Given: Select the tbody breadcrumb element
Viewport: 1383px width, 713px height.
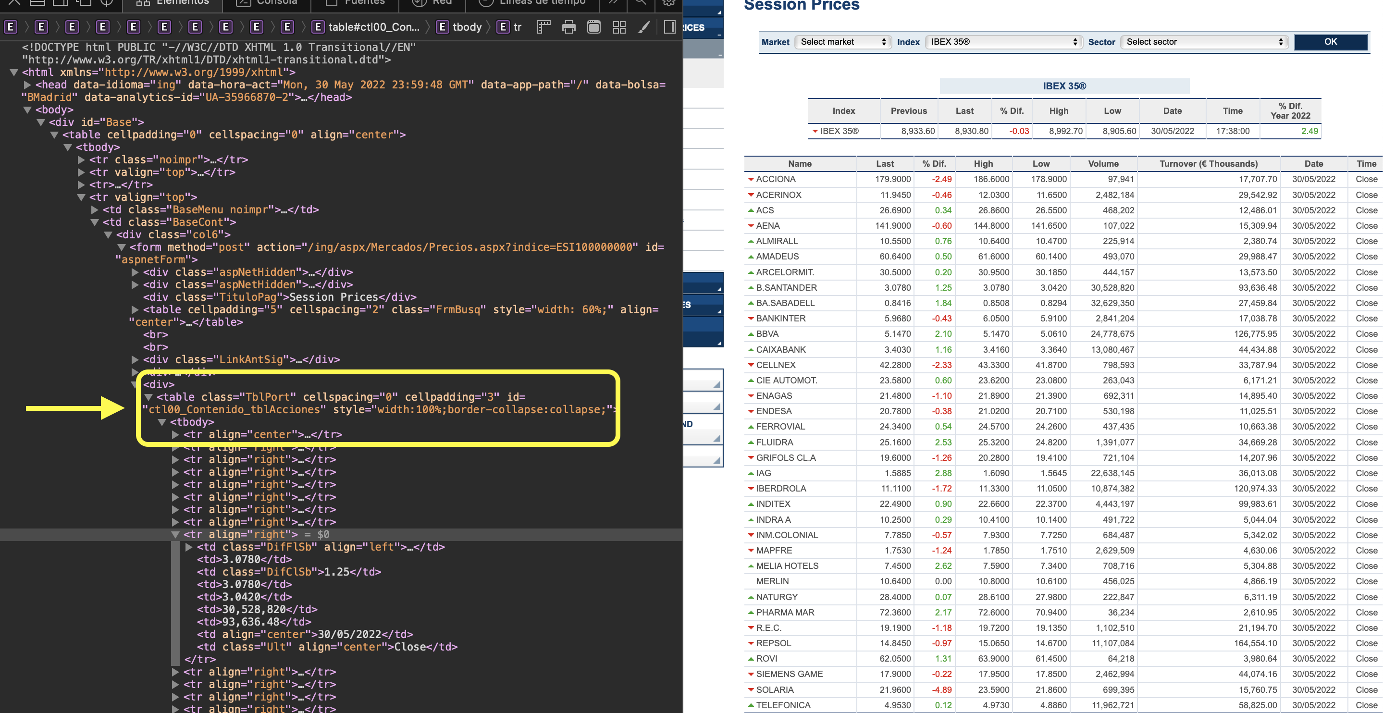Looking at the screenshot, I should click(459, 27).
